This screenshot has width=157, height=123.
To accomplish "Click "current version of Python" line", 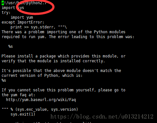I will tap(42, 76).
